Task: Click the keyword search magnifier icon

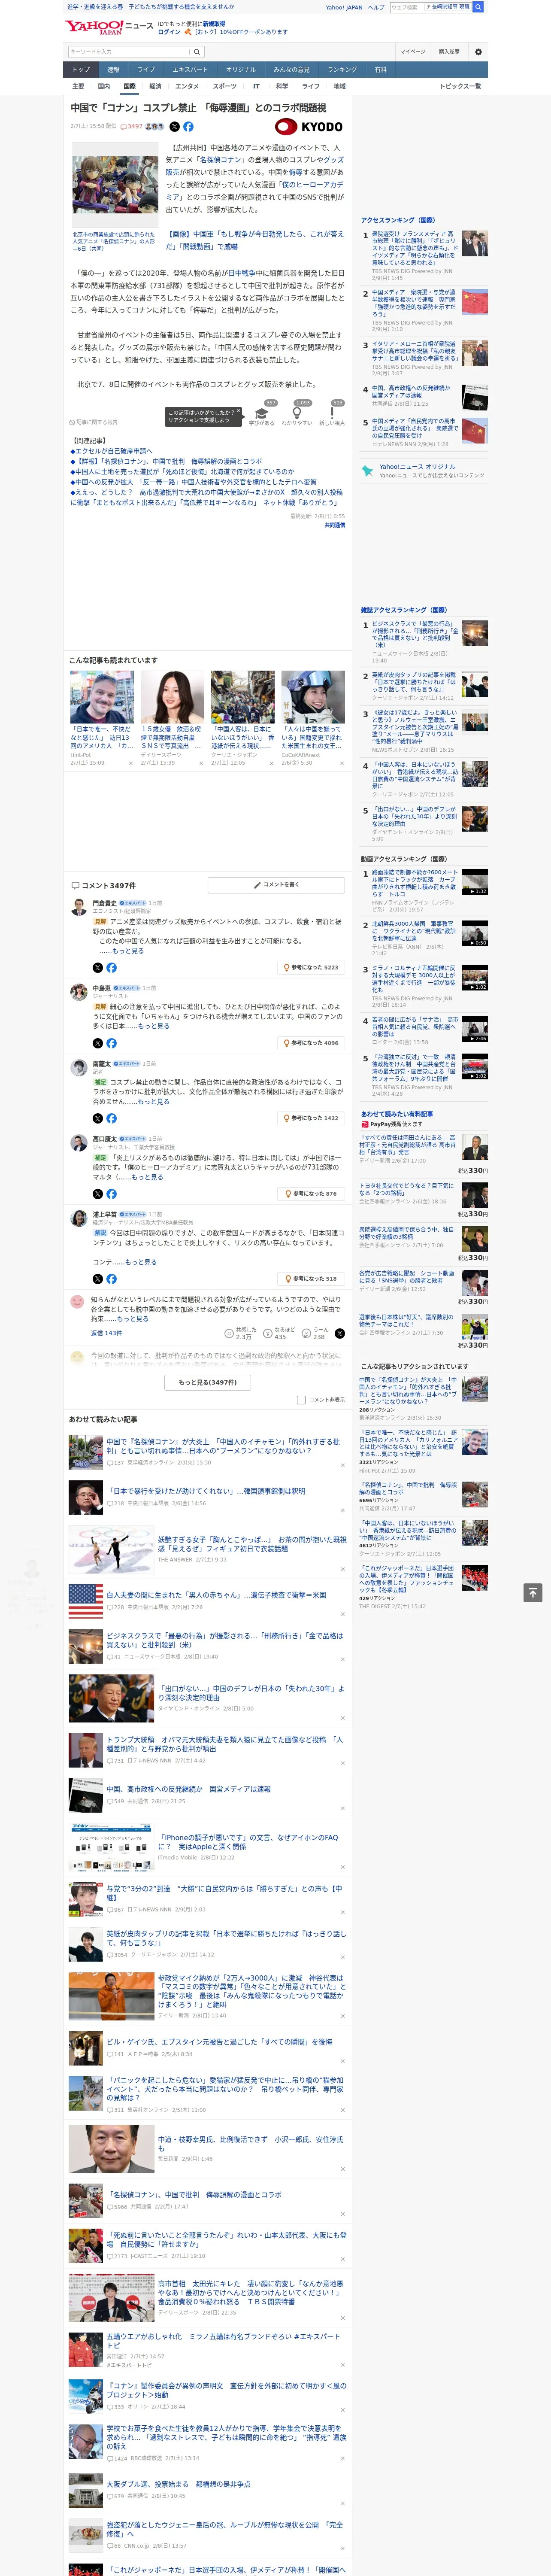Action: [197, 51]
